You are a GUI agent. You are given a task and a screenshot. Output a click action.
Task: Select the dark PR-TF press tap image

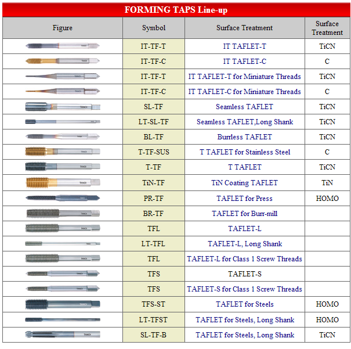(x=63, y=198)
